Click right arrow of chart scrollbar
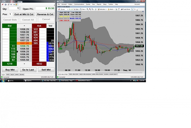Screen dimensions: 191x128 pos(143,72)
